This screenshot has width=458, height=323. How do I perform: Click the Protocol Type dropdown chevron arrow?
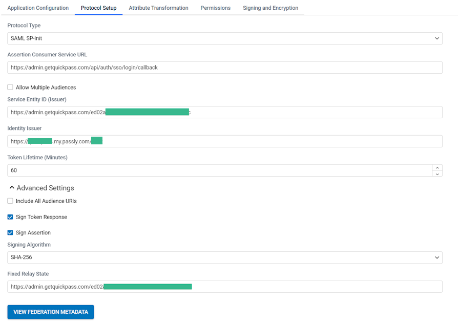tap(437, 38)
